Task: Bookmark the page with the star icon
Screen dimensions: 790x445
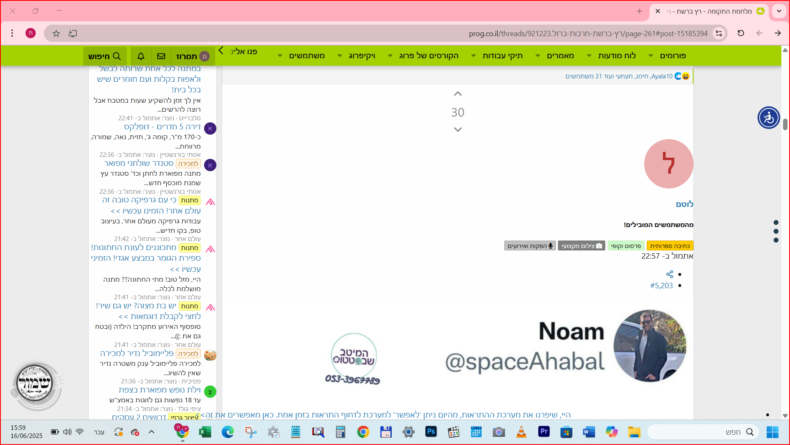Action: 56,34
